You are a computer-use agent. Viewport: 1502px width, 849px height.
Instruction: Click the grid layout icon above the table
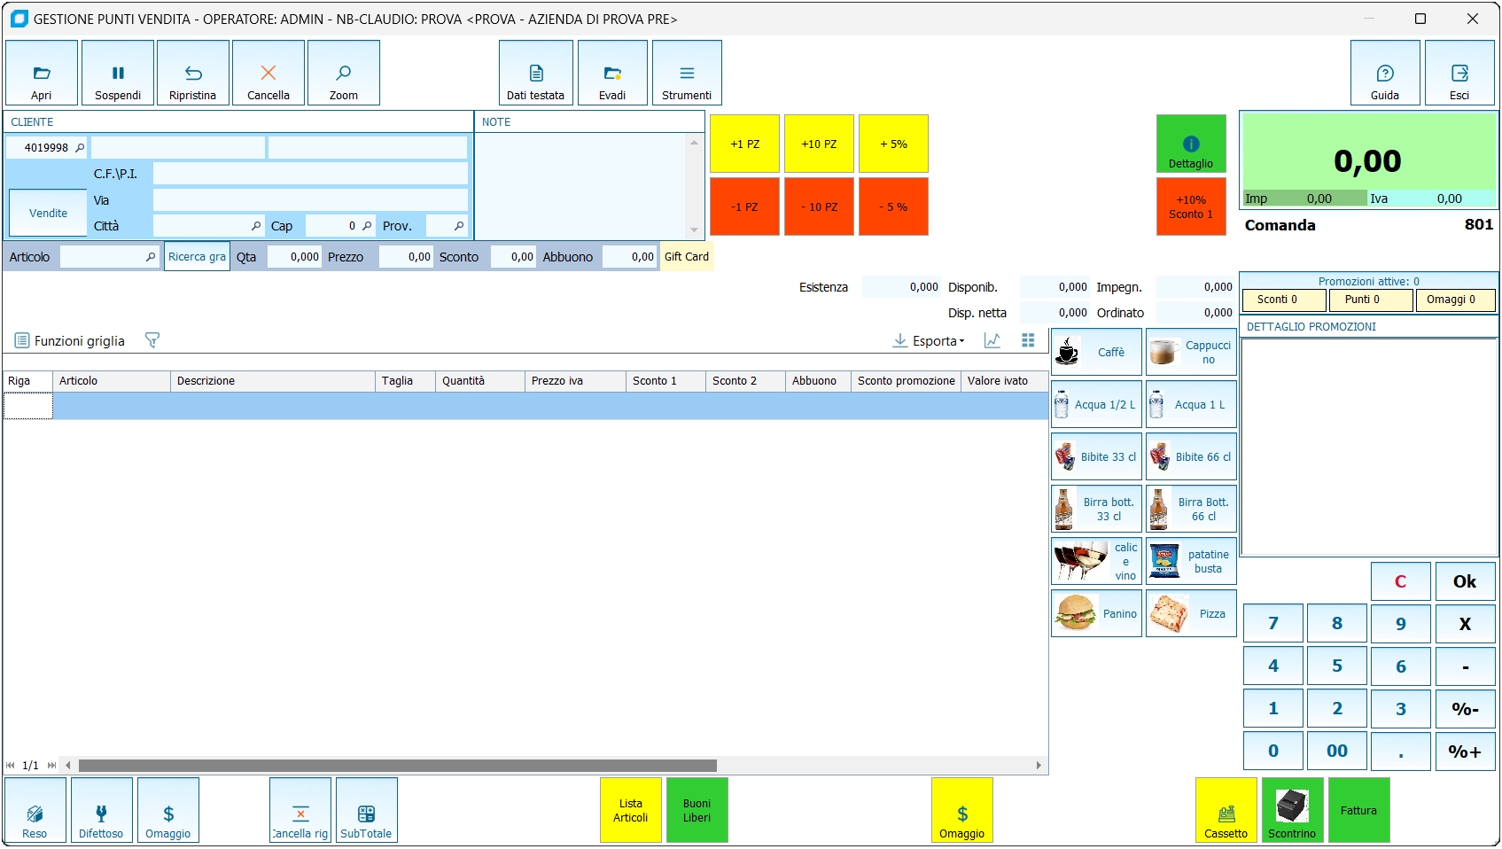pos(1028,340)
